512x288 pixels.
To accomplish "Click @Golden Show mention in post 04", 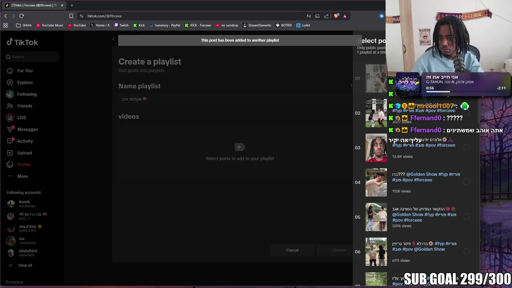I will [421, 174].
